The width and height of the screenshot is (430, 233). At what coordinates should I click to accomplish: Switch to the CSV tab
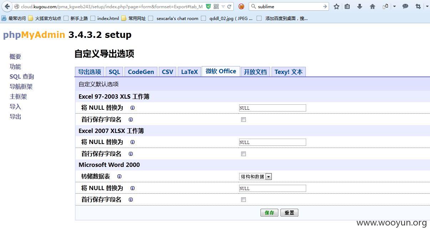click(167, 72)
